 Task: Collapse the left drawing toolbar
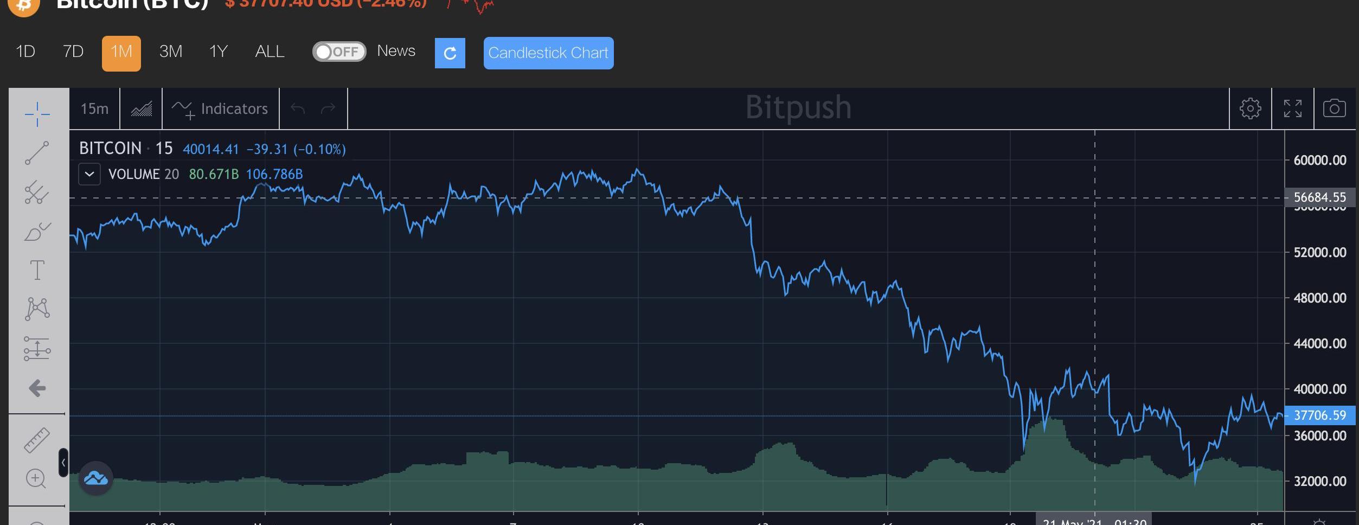click(63, 463)
